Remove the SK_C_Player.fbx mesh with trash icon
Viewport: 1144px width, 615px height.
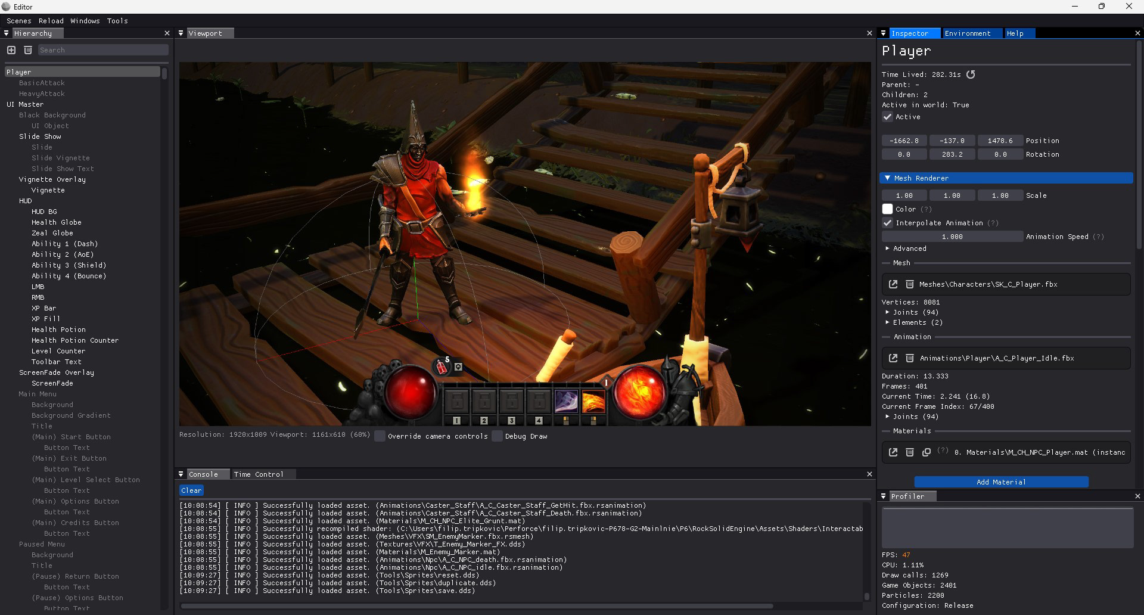point(910,284)
